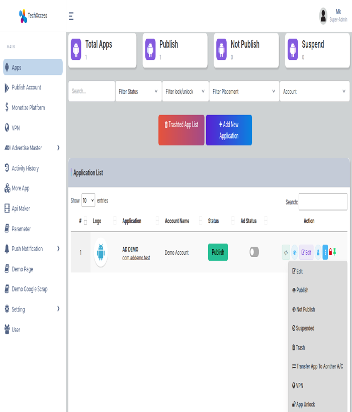Click the red lock icon
352x412 pixels.
331,252
